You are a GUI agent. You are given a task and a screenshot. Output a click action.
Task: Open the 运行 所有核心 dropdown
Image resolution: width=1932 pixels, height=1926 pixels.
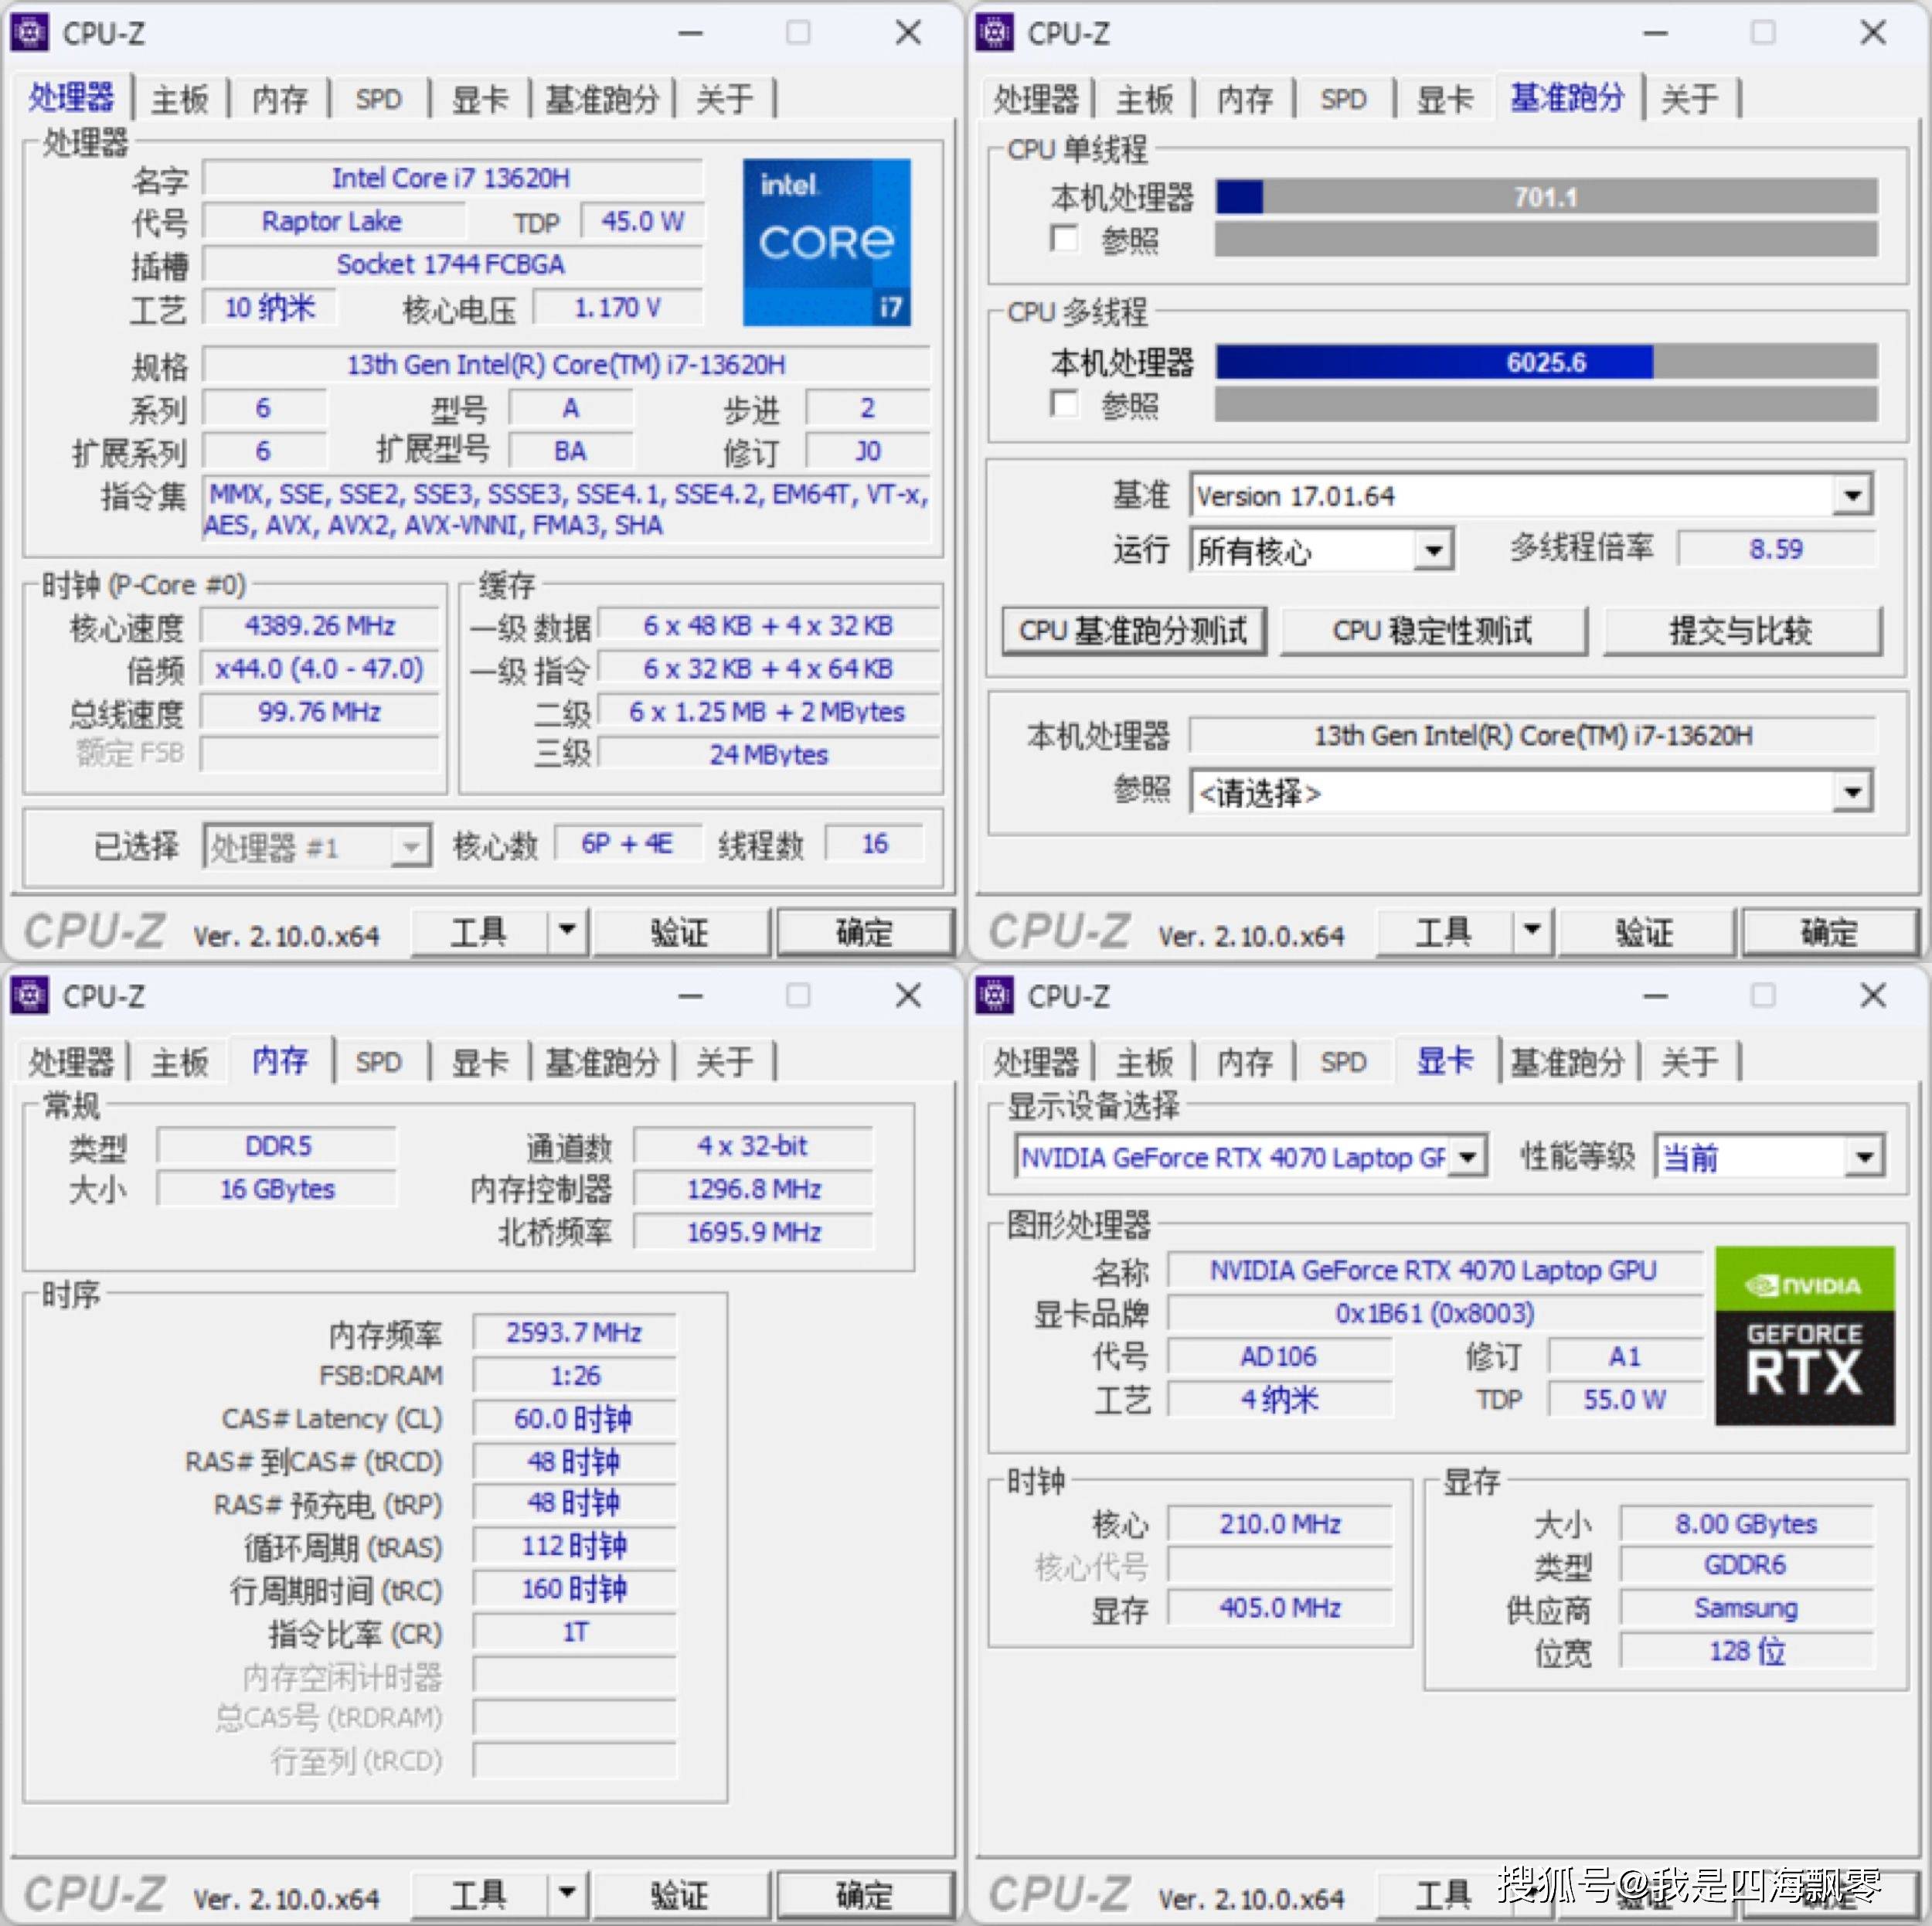click(1434, 550)
